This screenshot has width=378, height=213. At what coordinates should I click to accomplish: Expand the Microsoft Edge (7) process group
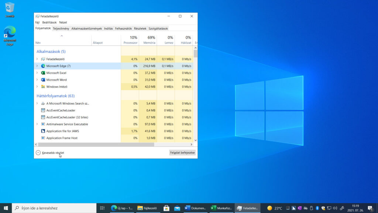37,66
